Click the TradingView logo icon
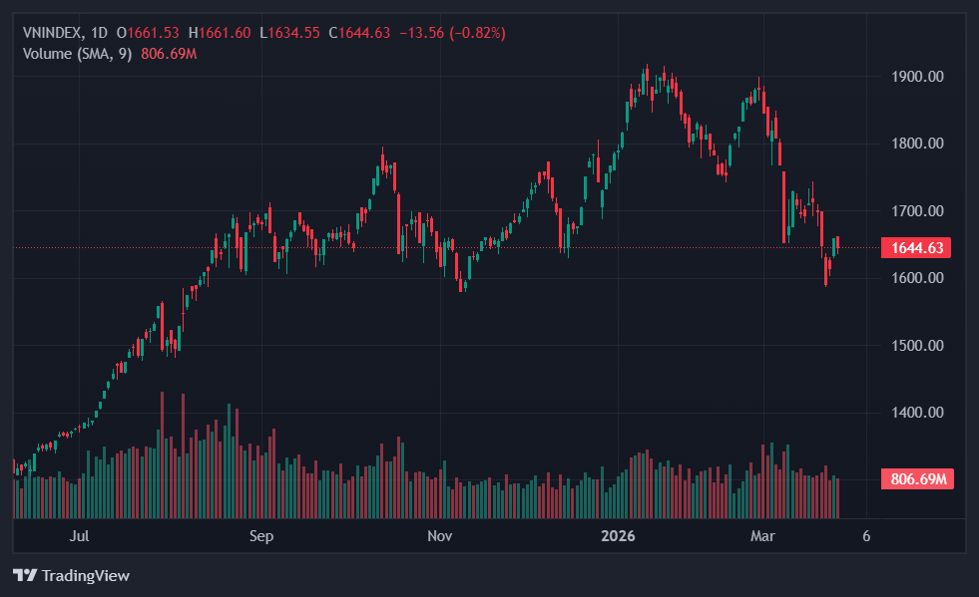The image size is (979, 597). [25, 575]
